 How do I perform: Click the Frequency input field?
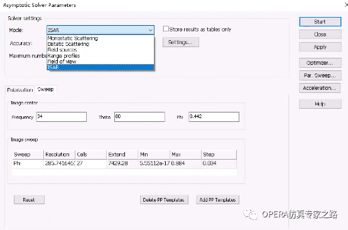(x=62, y=117)
